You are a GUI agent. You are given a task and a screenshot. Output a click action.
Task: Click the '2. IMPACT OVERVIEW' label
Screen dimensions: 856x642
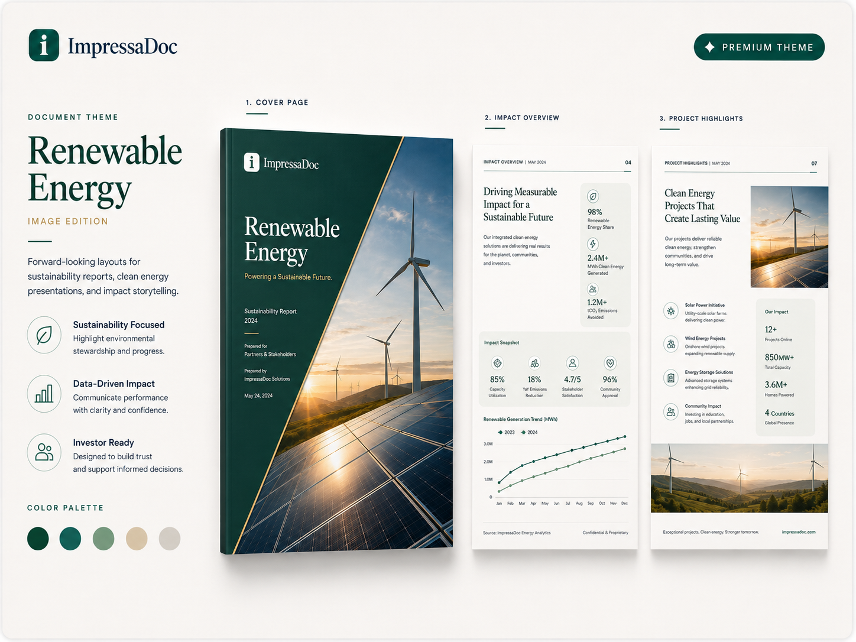point(522,118)
